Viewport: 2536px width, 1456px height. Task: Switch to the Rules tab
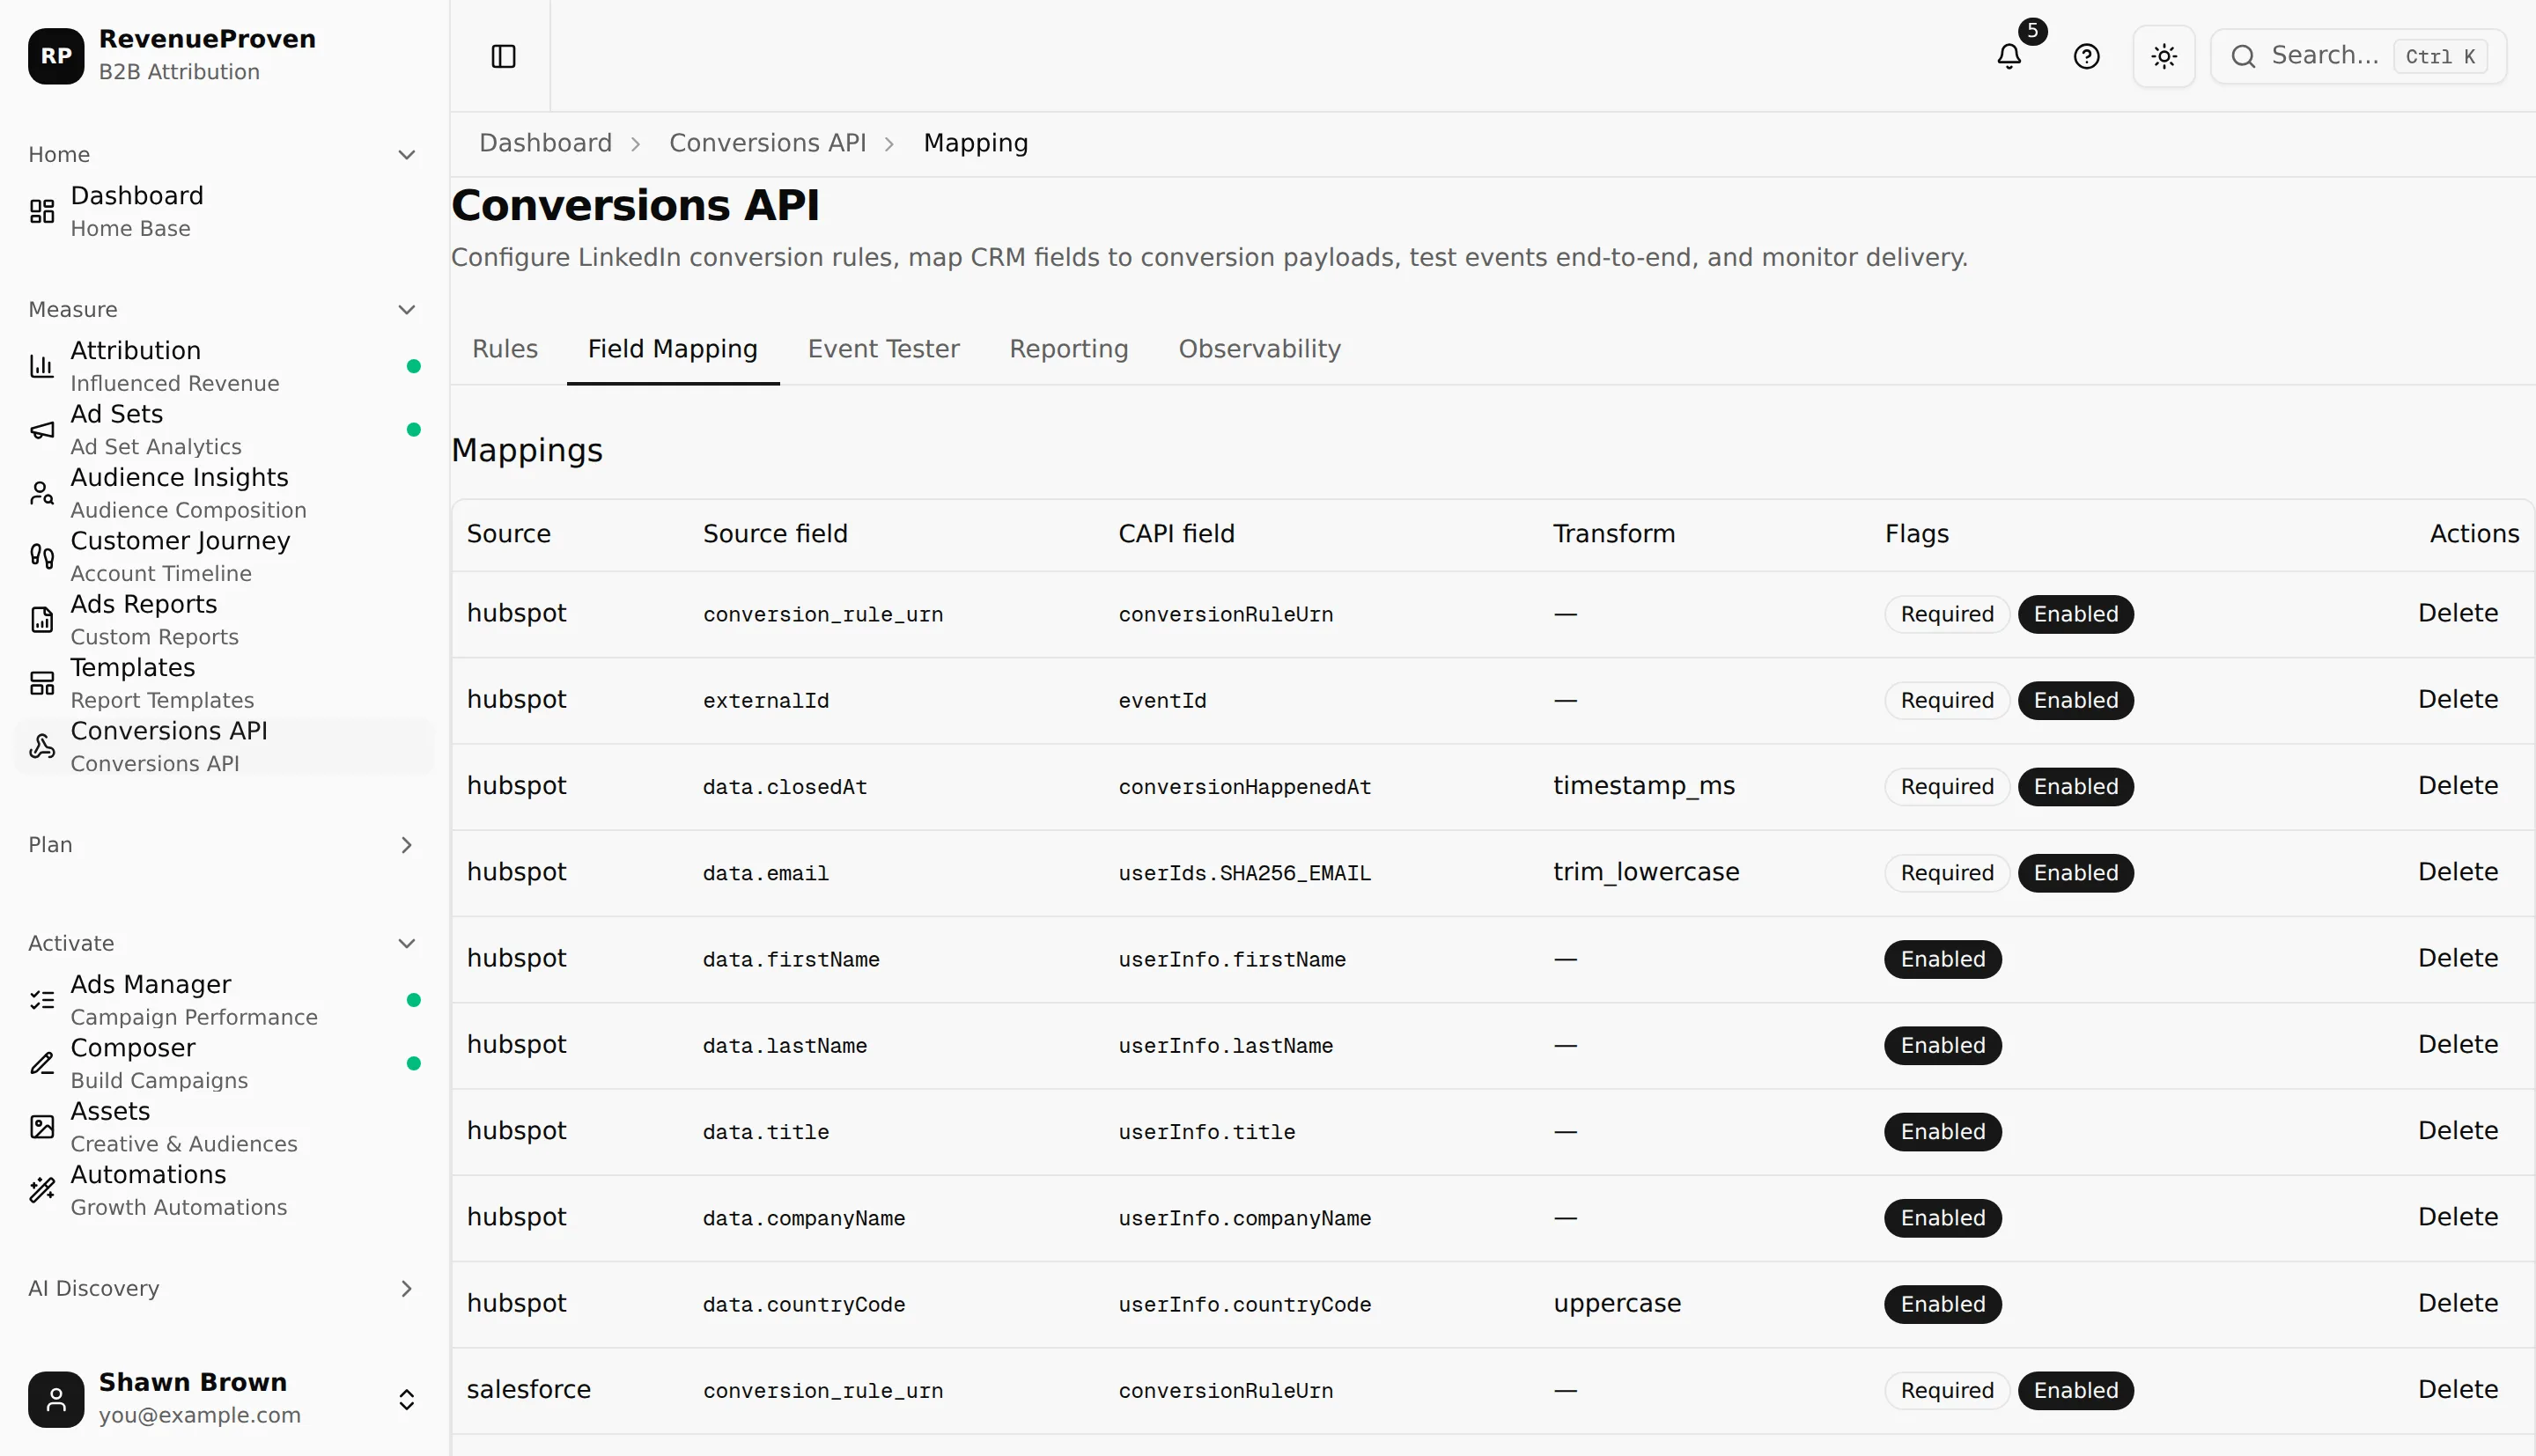pos(505,349)
